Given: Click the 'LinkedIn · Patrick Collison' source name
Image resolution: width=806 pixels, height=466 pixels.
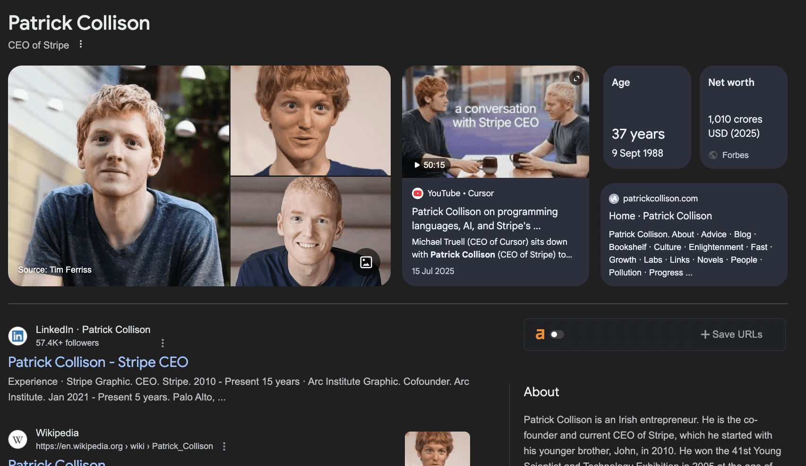Looking at the screenshot, I should 93,330.
